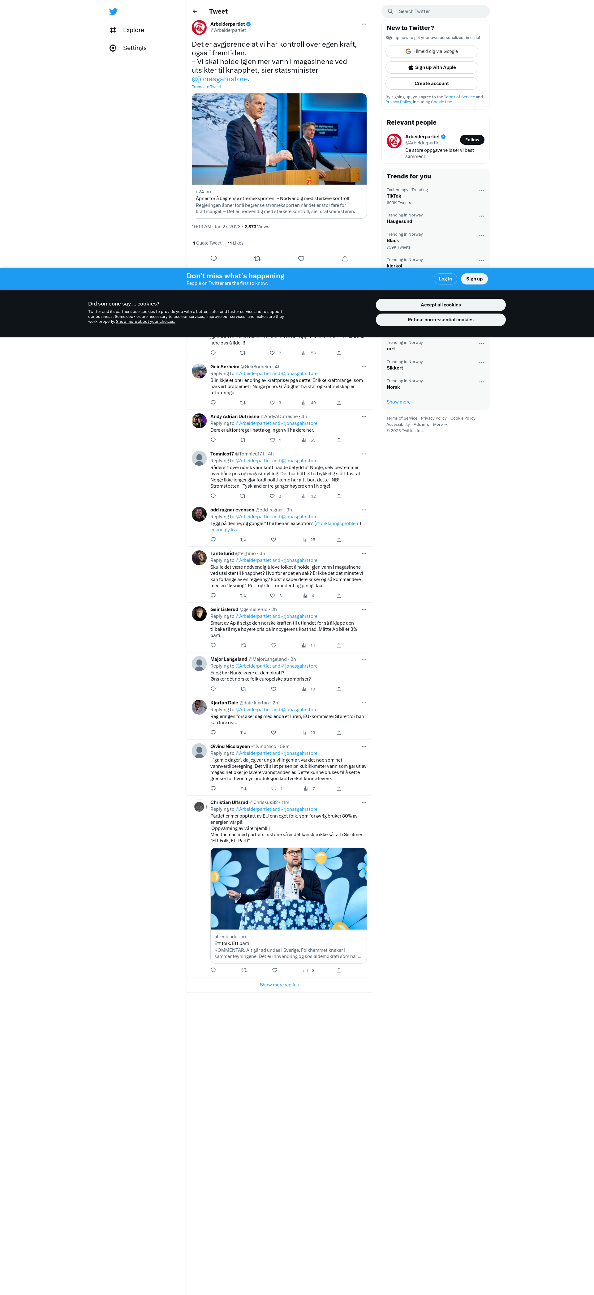Like the Arbeiderpartiet main tweet
The image size is (594, 1295).
[301, 259]
